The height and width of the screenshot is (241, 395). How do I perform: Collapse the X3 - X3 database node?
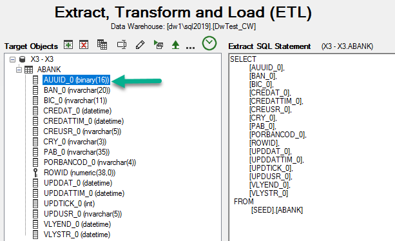tap(12, 59)
